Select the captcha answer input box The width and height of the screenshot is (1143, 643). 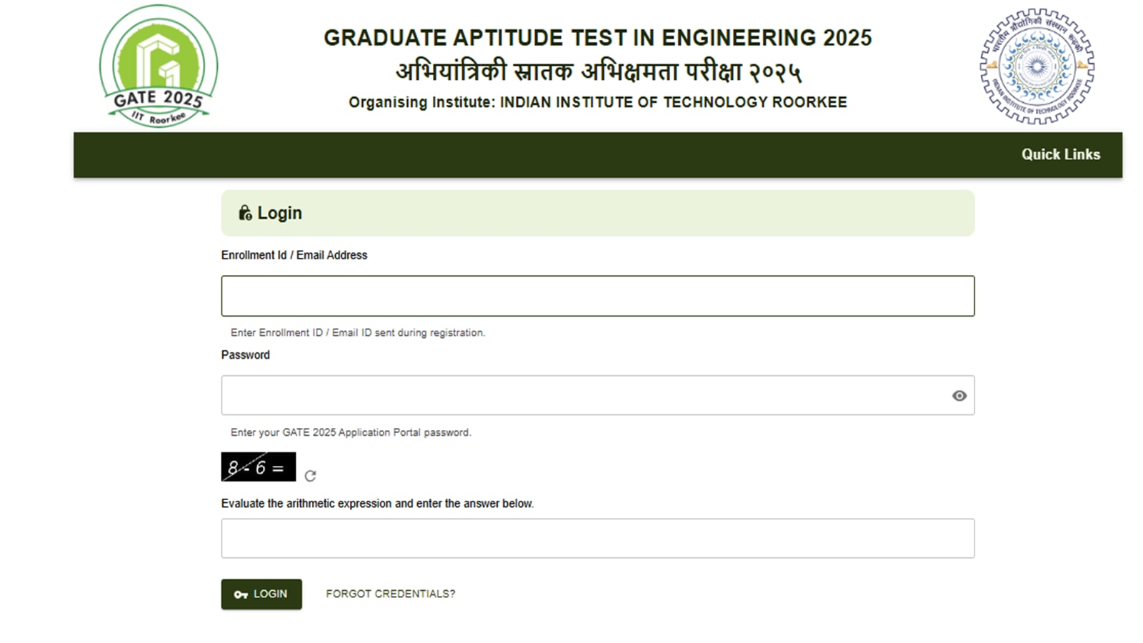tap(597, 539)
